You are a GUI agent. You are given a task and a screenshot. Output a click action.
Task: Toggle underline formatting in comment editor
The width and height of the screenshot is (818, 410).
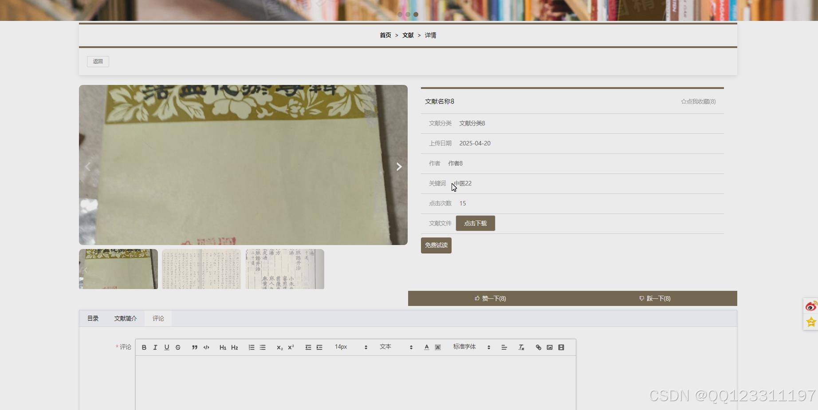pyautogui.click(x=167, y=347)
